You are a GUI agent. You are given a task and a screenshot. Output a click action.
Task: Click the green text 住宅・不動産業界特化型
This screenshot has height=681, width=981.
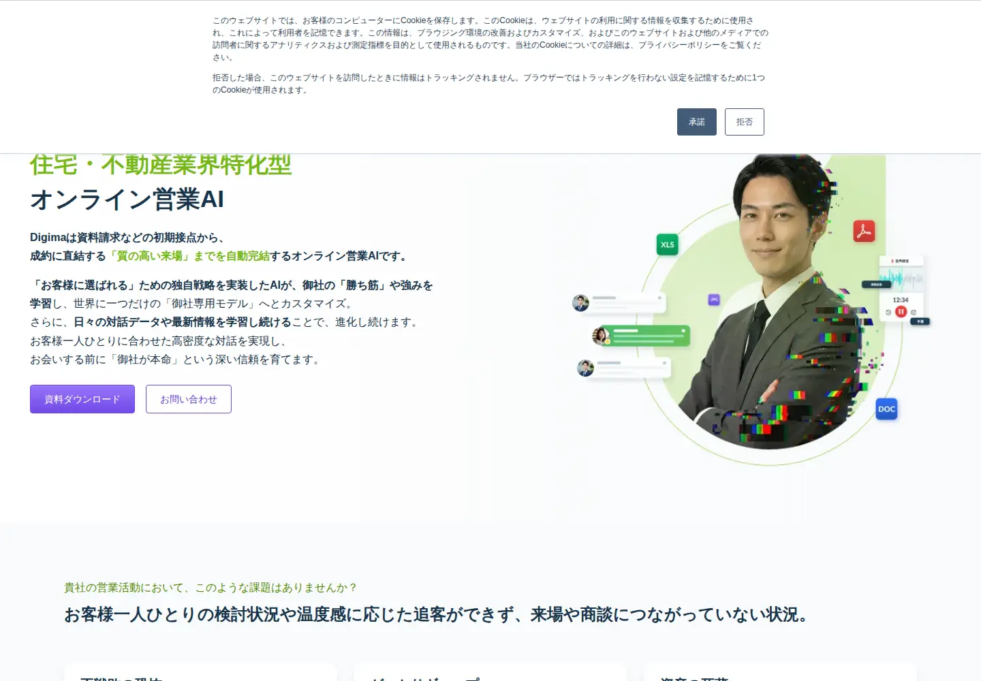(161, 165)
